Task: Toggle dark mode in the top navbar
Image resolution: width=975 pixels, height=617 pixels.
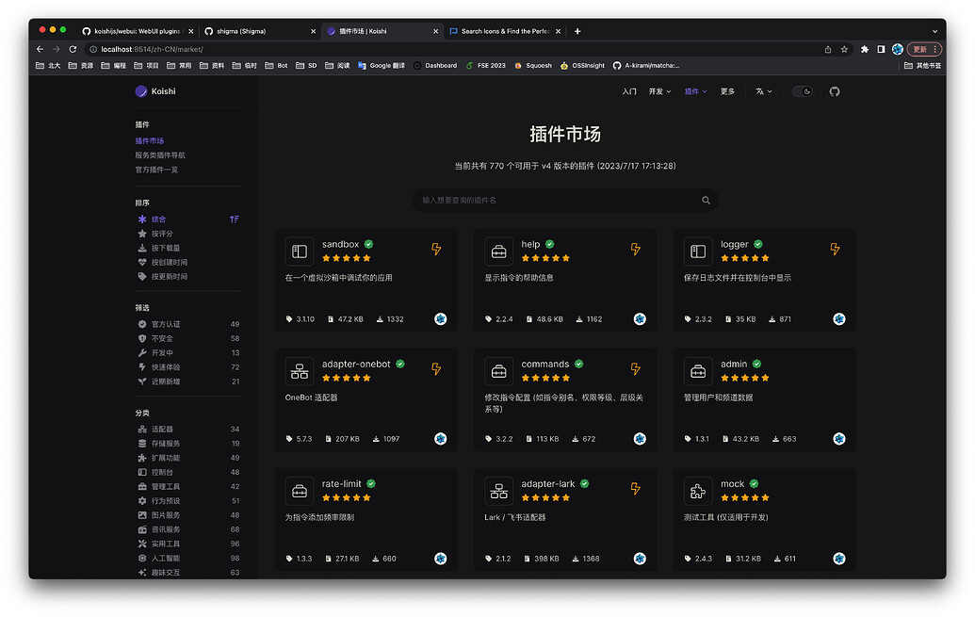Action: [x=803, y=91]
